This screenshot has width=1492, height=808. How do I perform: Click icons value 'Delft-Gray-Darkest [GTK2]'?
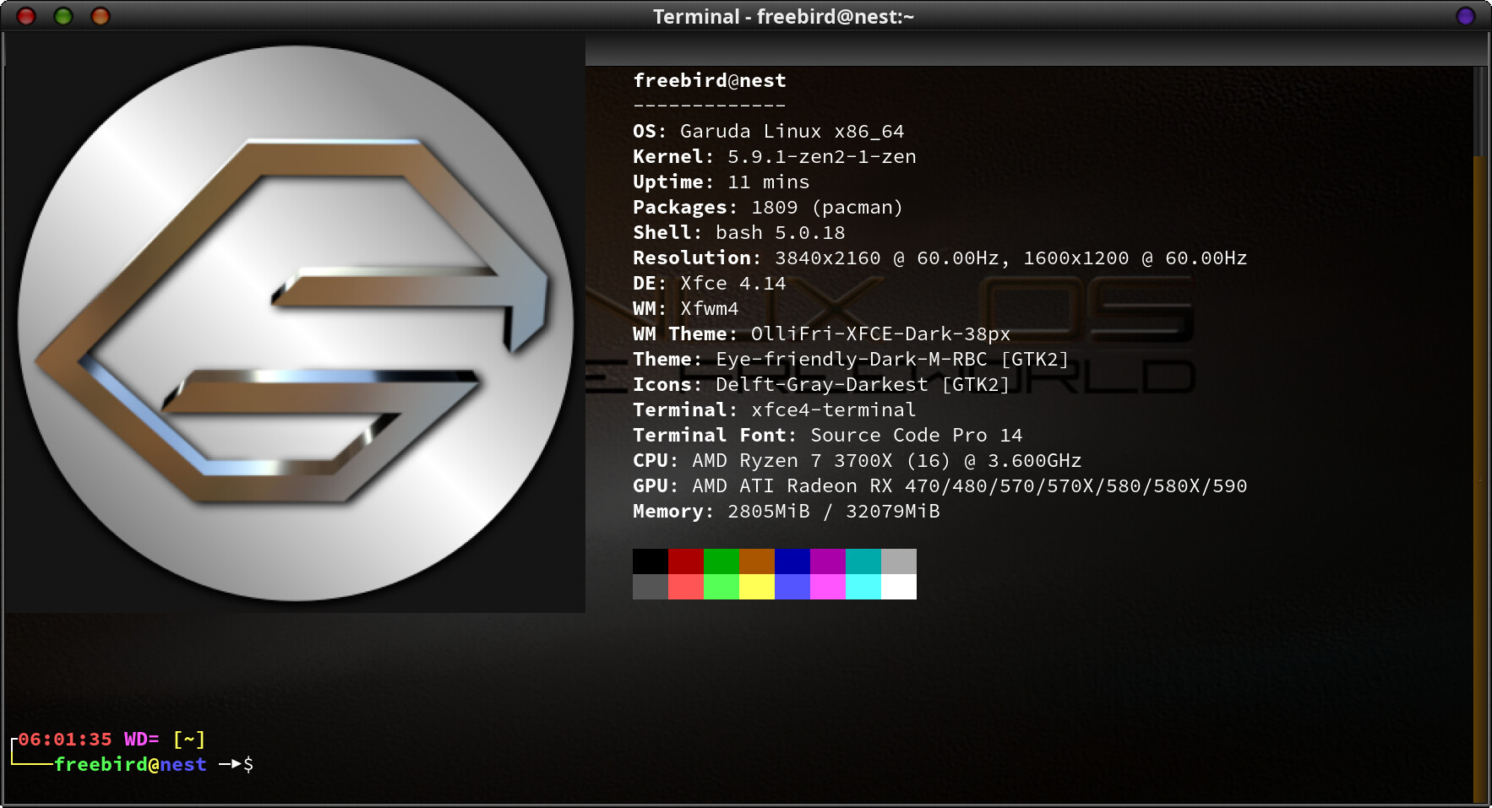[x=863, y=385]
